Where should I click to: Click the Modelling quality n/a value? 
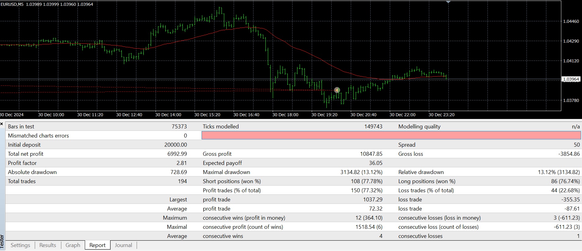click(x=576, y=127)
